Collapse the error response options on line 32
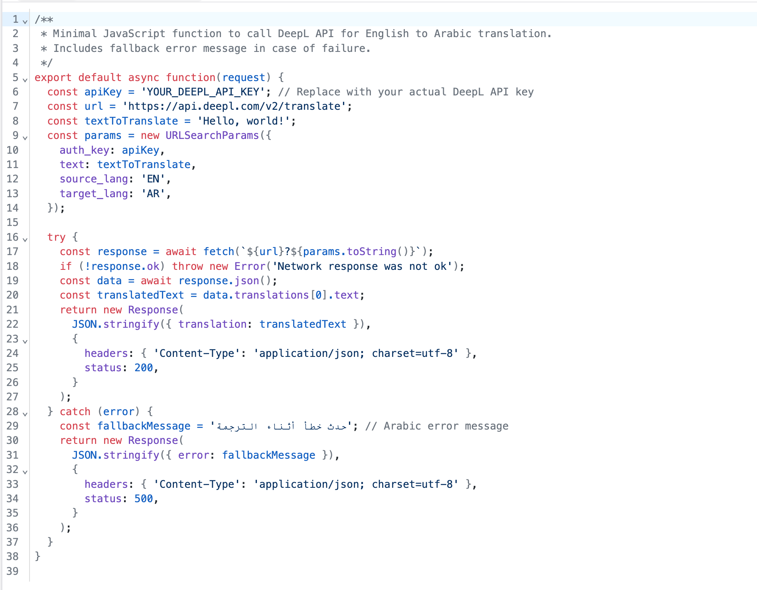 point(25,471)
